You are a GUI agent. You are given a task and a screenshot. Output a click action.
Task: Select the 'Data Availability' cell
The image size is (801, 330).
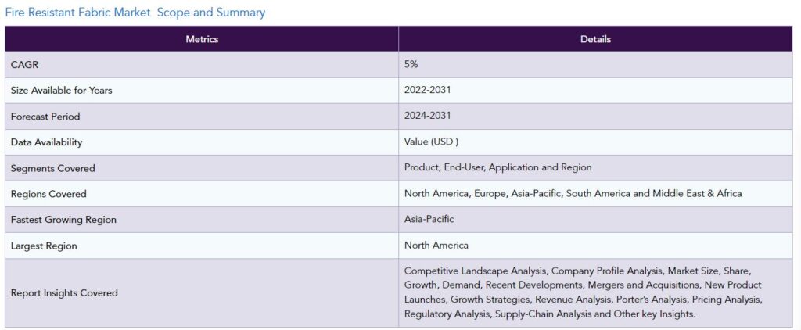click(x=202, y=142)
